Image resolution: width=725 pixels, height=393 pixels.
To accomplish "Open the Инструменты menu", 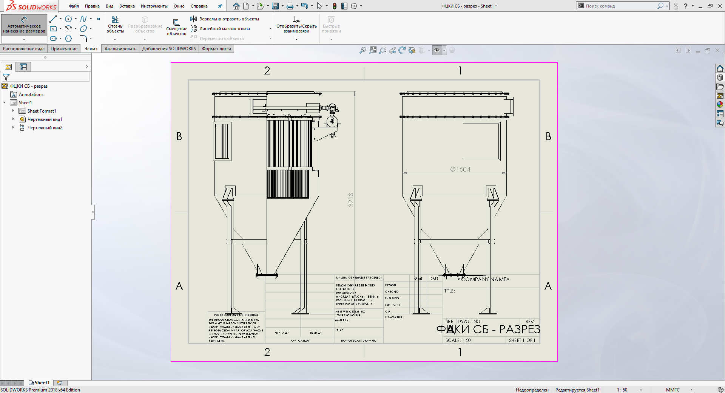I will point(154,6).
